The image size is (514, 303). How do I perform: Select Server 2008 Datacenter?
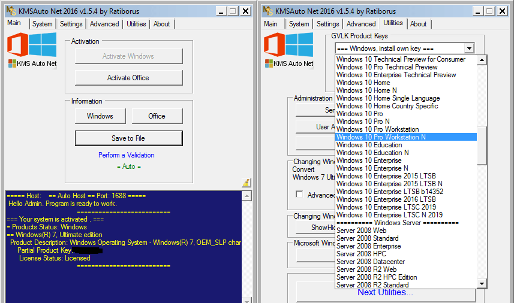406,262
